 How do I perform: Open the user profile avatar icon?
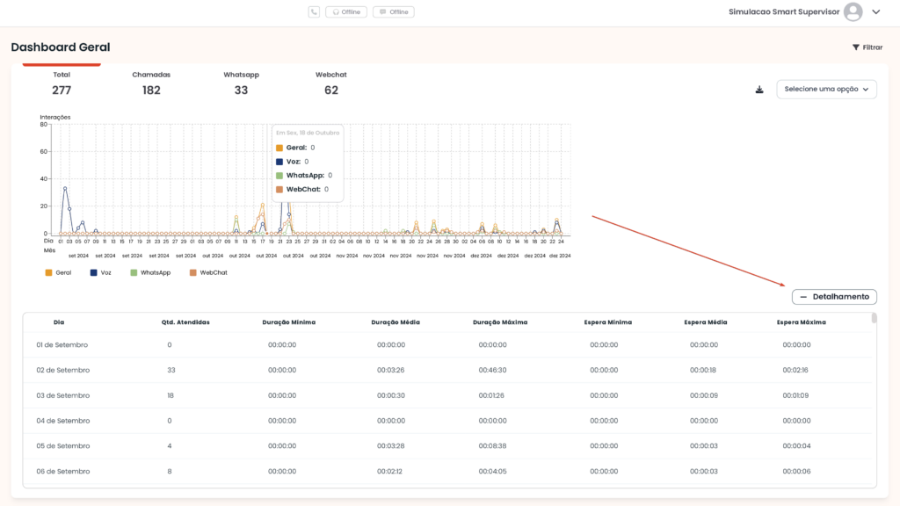(852, 11)
